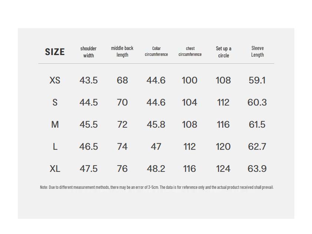This screenshot has width=312, height=234.
Task: Select the XS size row label
Action: point(55,80)
